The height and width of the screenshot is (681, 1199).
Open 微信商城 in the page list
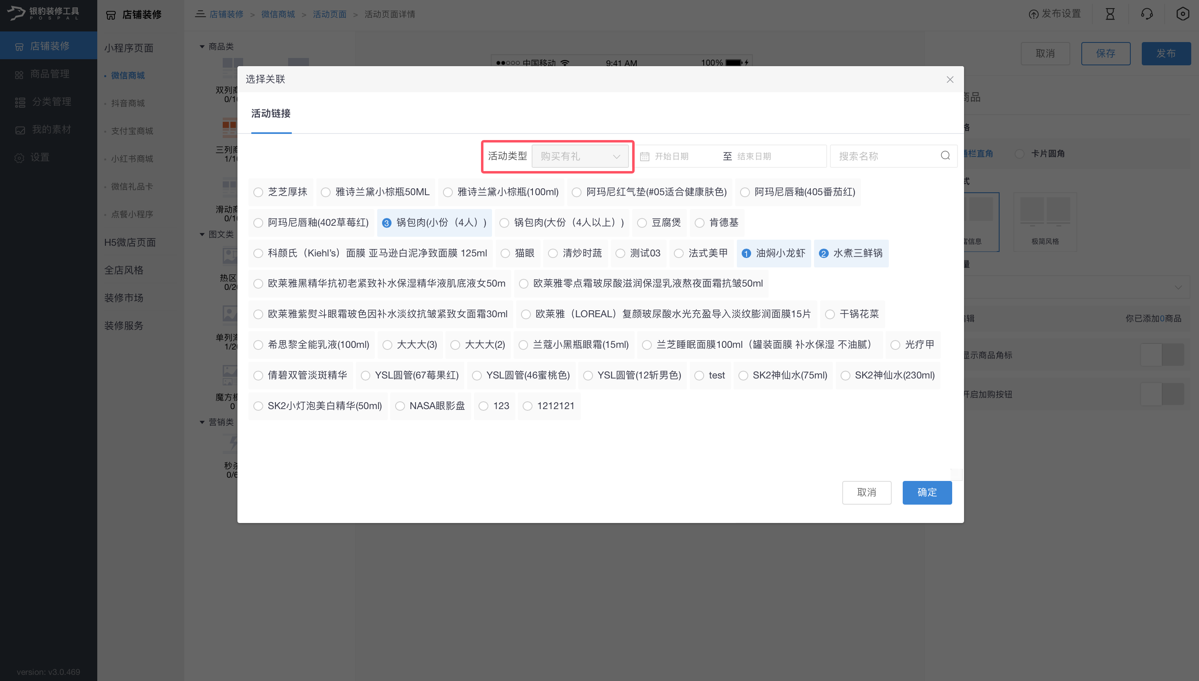pyautogui.click(x=128, y=75)
